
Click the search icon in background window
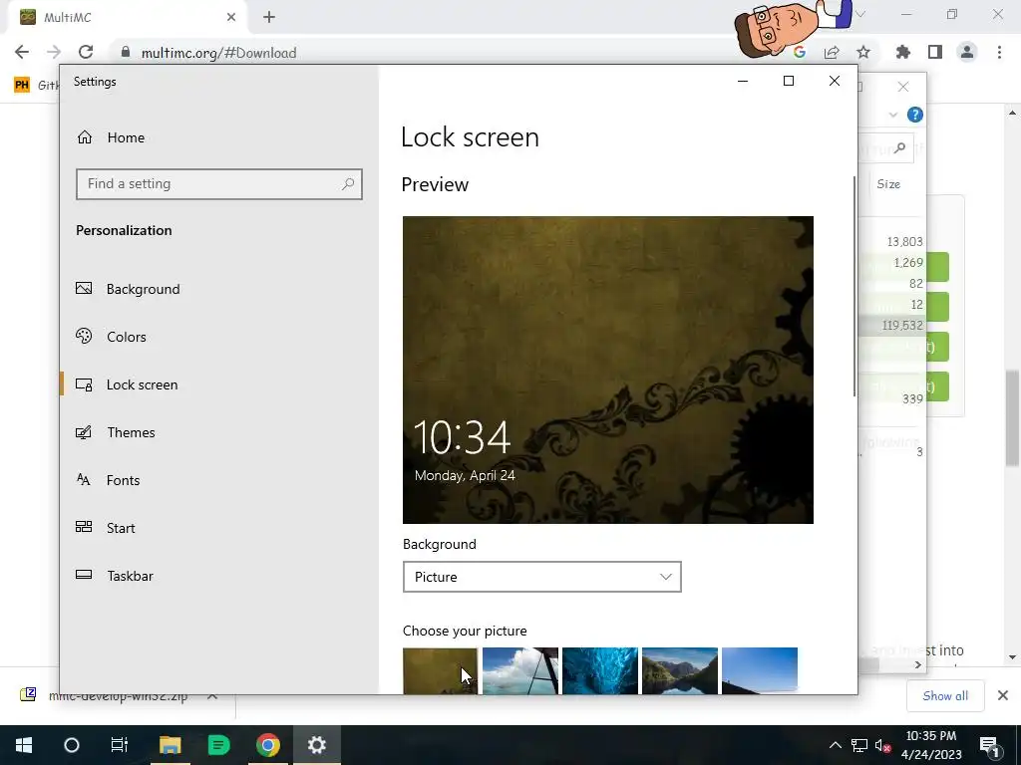(x=900, y=148)
